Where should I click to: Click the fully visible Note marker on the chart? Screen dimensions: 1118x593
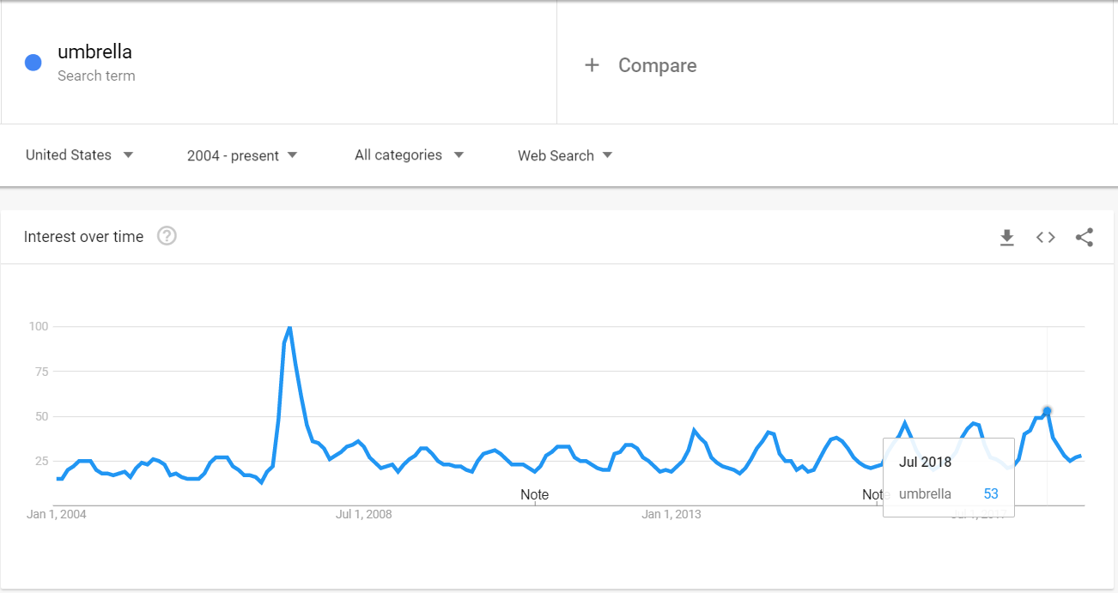click(534, 494)
